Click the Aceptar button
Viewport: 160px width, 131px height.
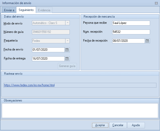[100, 125]
